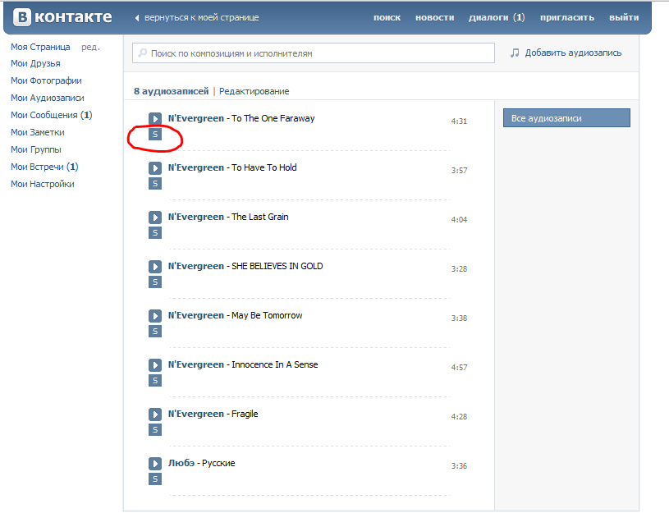Open Мои Сообщения in the sidebar

point(44,115)
